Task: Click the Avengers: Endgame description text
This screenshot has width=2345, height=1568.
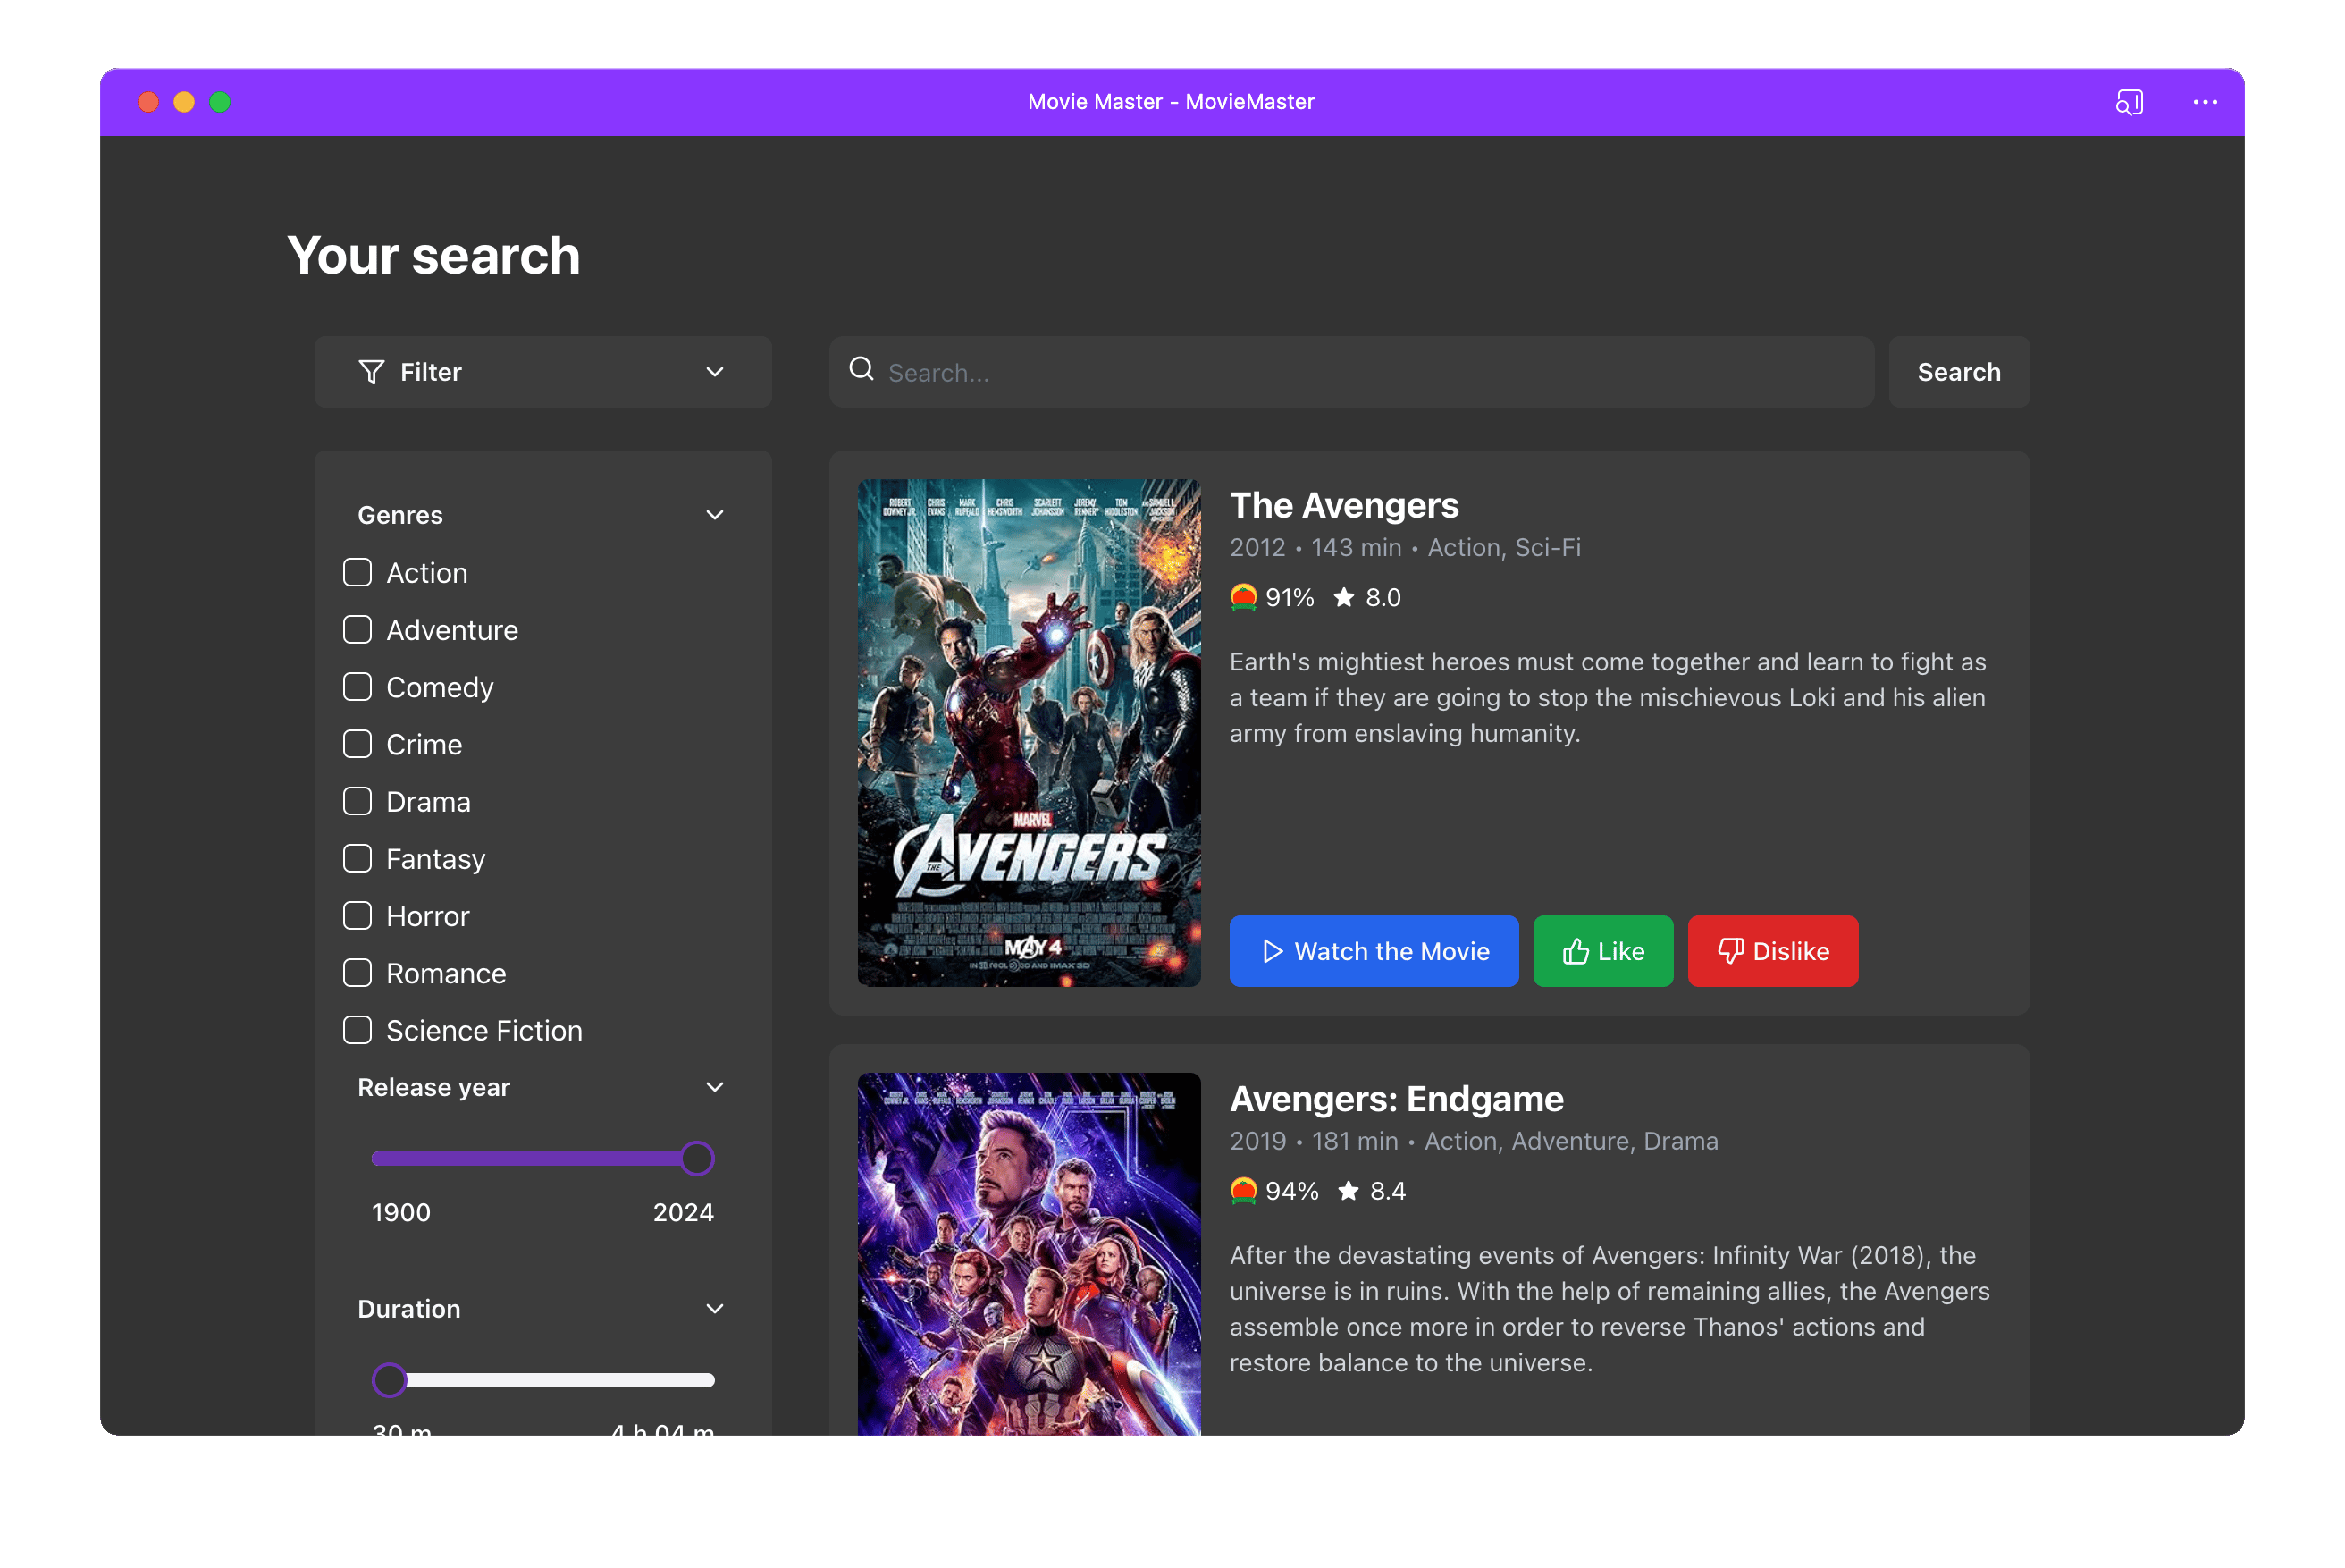Action: pyautogui.click(x=1610, y=1309)
